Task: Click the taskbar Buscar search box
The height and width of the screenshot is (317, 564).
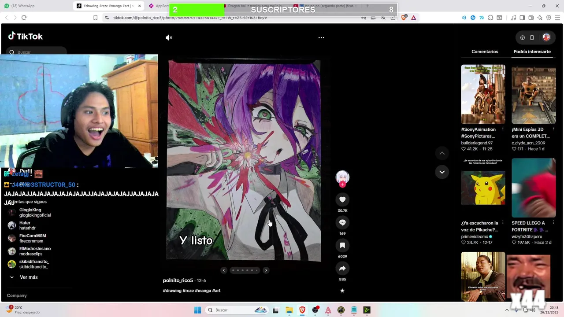Action: (x=237, y=310)
